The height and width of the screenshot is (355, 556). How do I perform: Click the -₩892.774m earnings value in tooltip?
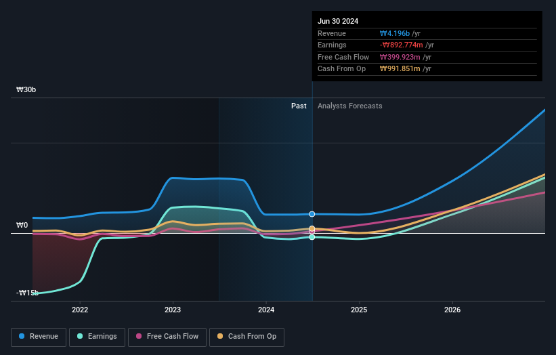402,45
